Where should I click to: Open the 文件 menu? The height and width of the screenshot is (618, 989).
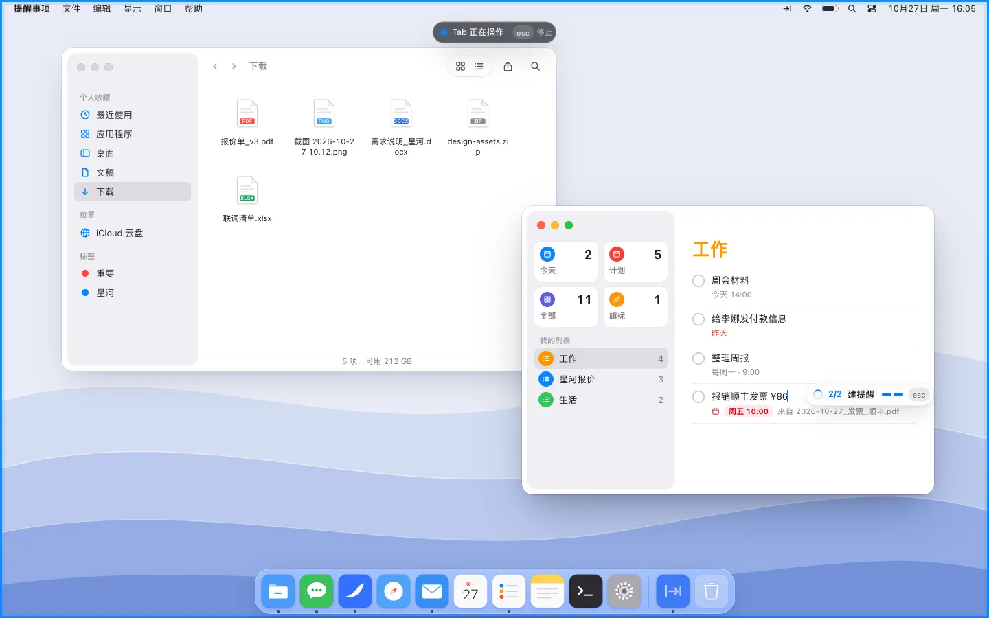71,9
